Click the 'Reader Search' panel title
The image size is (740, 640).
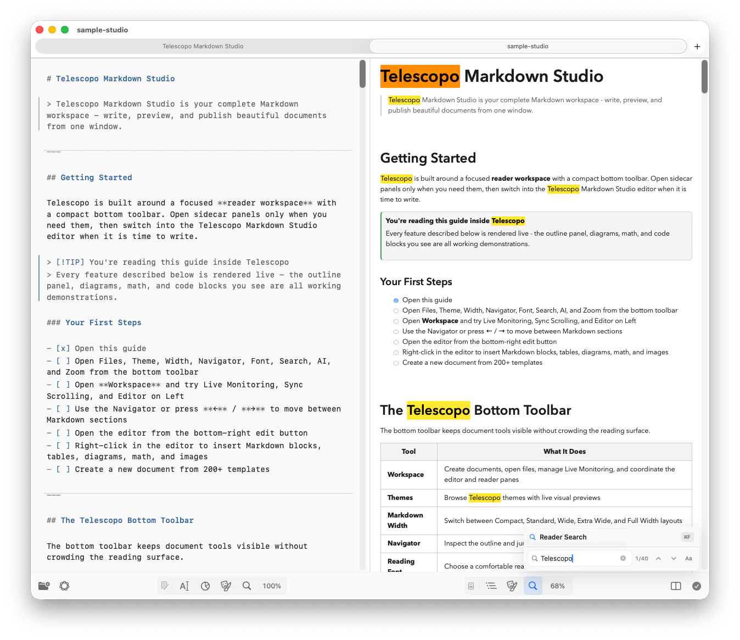tap(563, 537)
